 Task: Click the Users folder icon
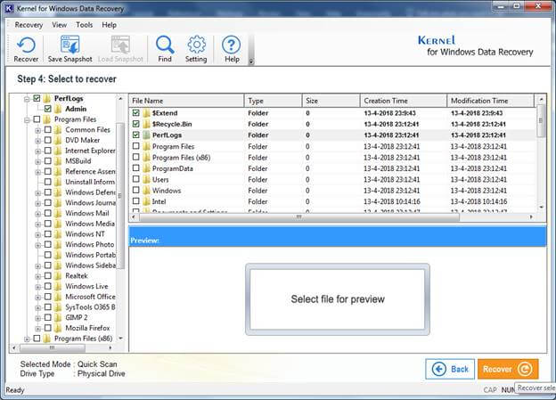147,179
